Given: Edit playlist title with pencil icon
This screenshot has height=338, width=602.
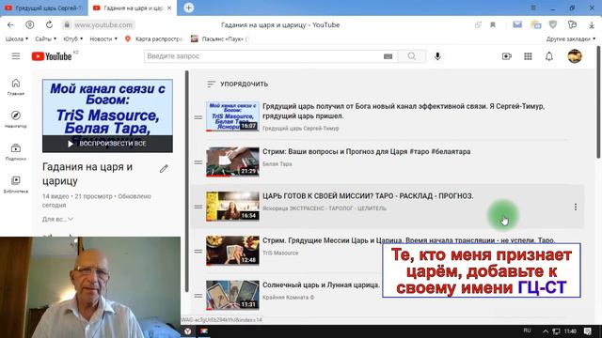Looking at the screenshot, I should point(164,169).
